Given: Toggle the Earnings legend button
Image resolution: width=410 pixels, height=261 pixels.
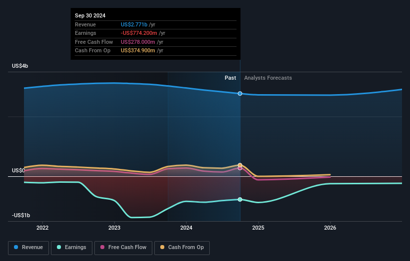Looking at the screenshot, I should tap(71, 248).
